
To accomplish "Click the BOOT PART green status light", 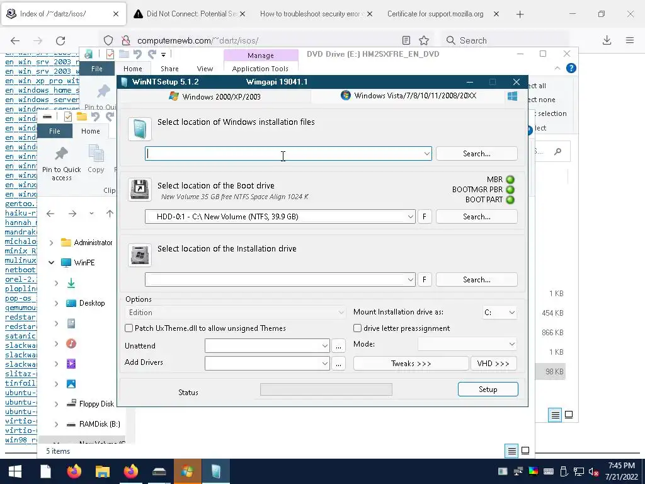I will [x=510, y=200].
